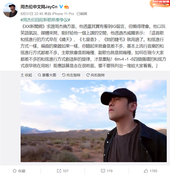This screenshot has width=170, height=175.
Task: View large image via 查看大图
Action: coord(47,75)
